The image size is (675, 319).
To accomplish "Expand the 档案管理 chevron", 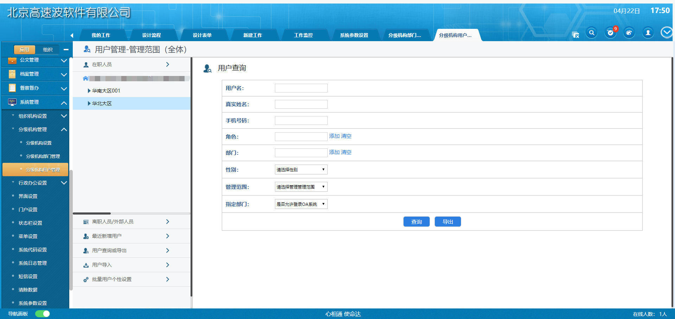I will (64, 75).
